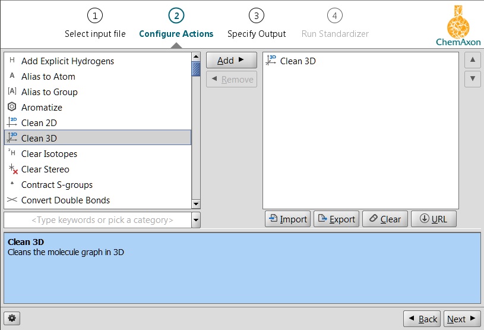The height and width of the screenshot is (330, 484).
Task: Click the keyword search input field
Action: (x=98, y=220)
